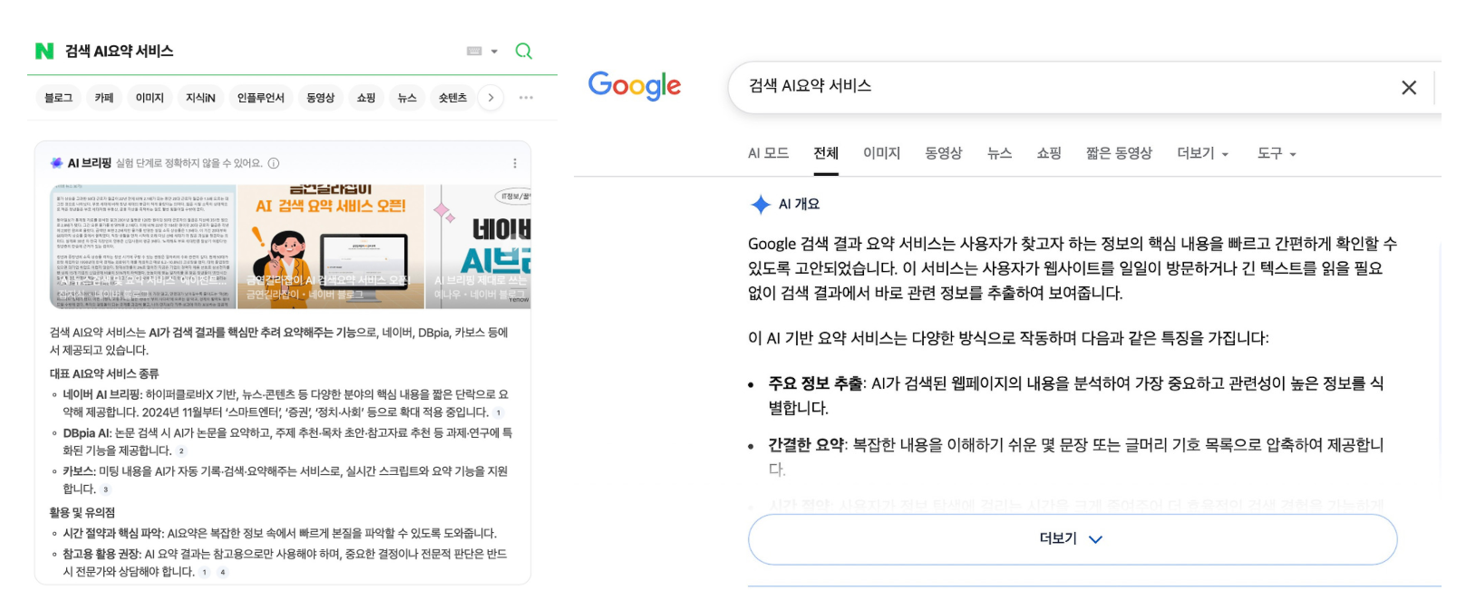Image resolution: width=1476 pixels, height=609 pixels.
Task: Open the first text document thumbnail
Action: [142, 246]
